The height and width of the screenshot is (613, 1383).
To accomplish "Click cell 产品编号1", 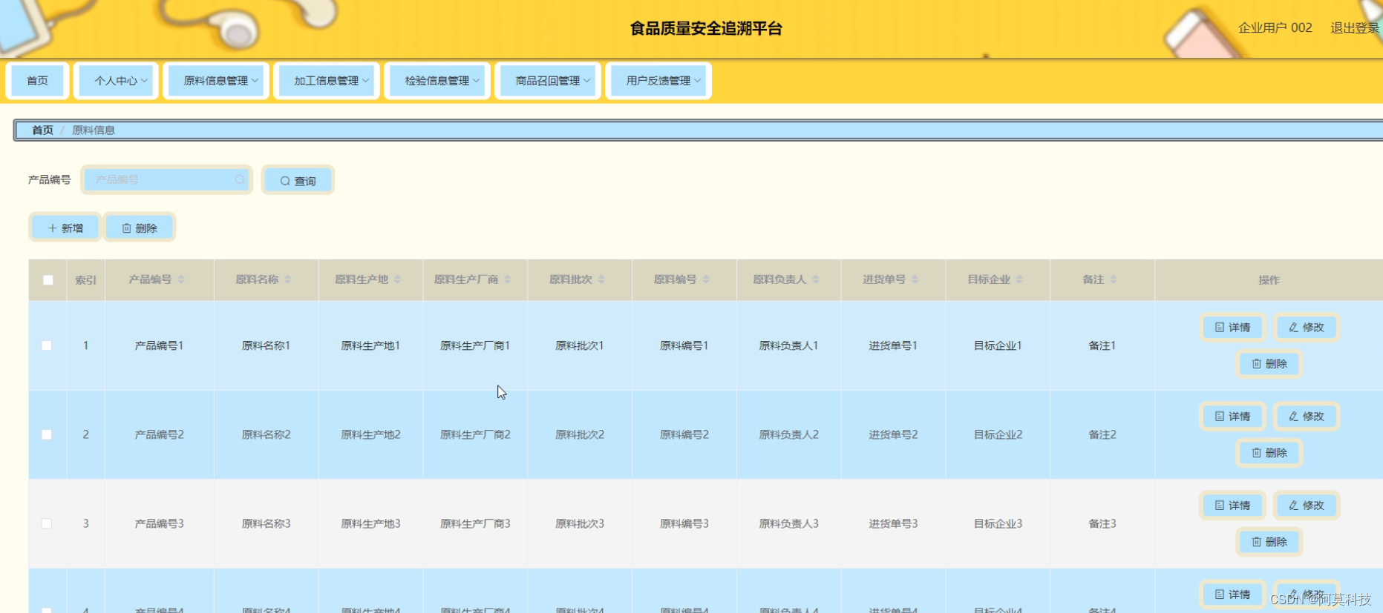I will [159, 345].
